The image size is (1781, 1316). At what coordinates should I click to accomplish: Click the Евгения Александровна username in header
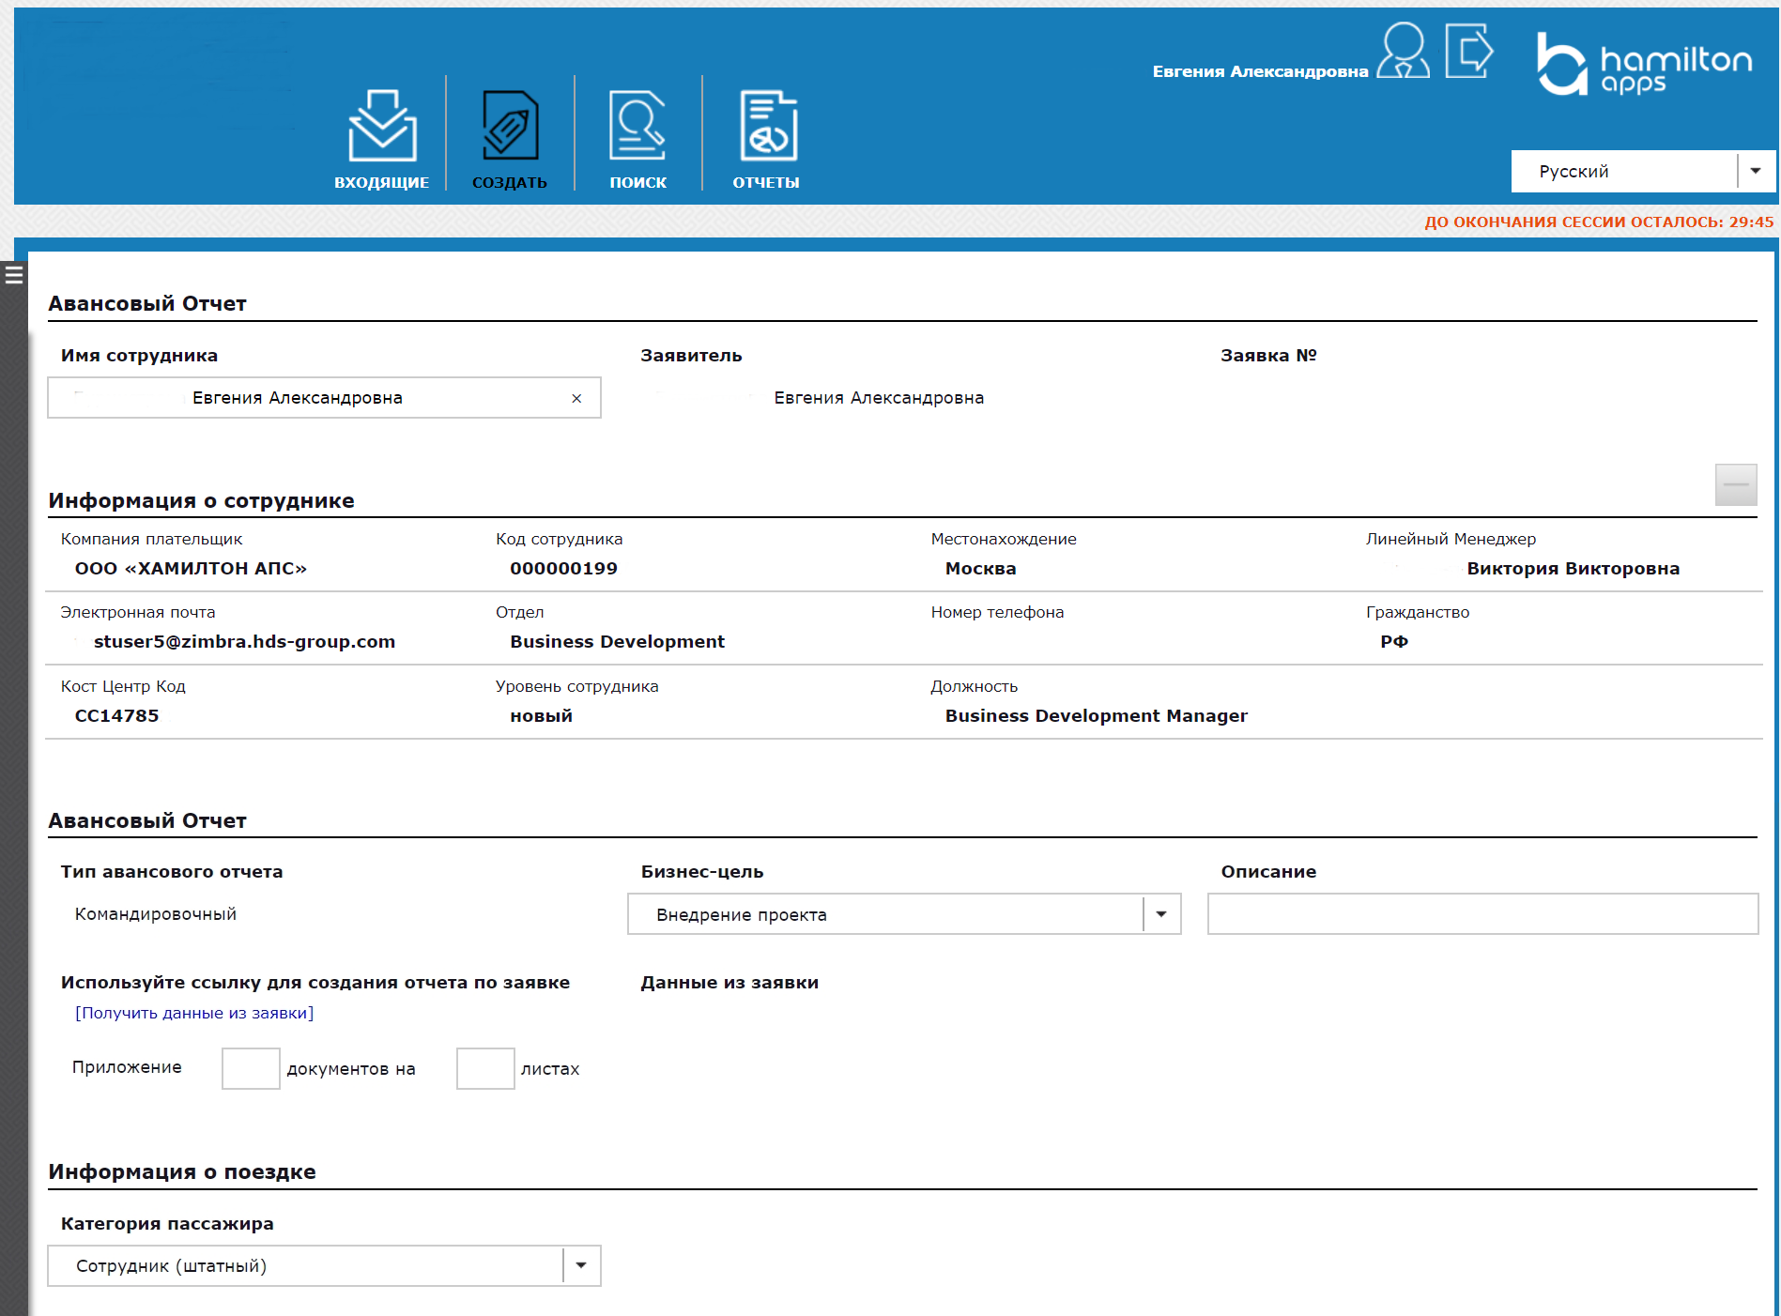(x=1260, y=72)
